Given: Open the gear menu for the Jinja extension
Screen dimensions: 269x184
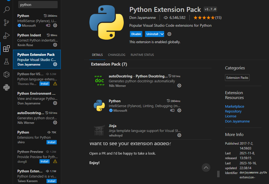Looking at the screenshot, I should 179,135.
